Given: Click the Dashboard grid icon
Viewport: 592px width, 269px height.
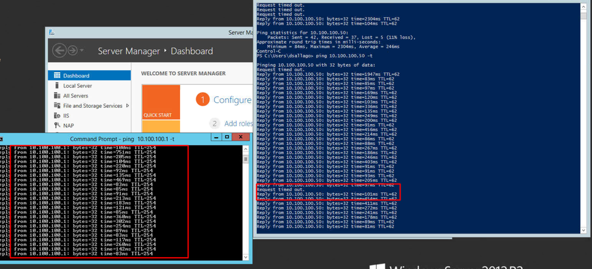Looking at the screenshot, I should click(57, 75).
